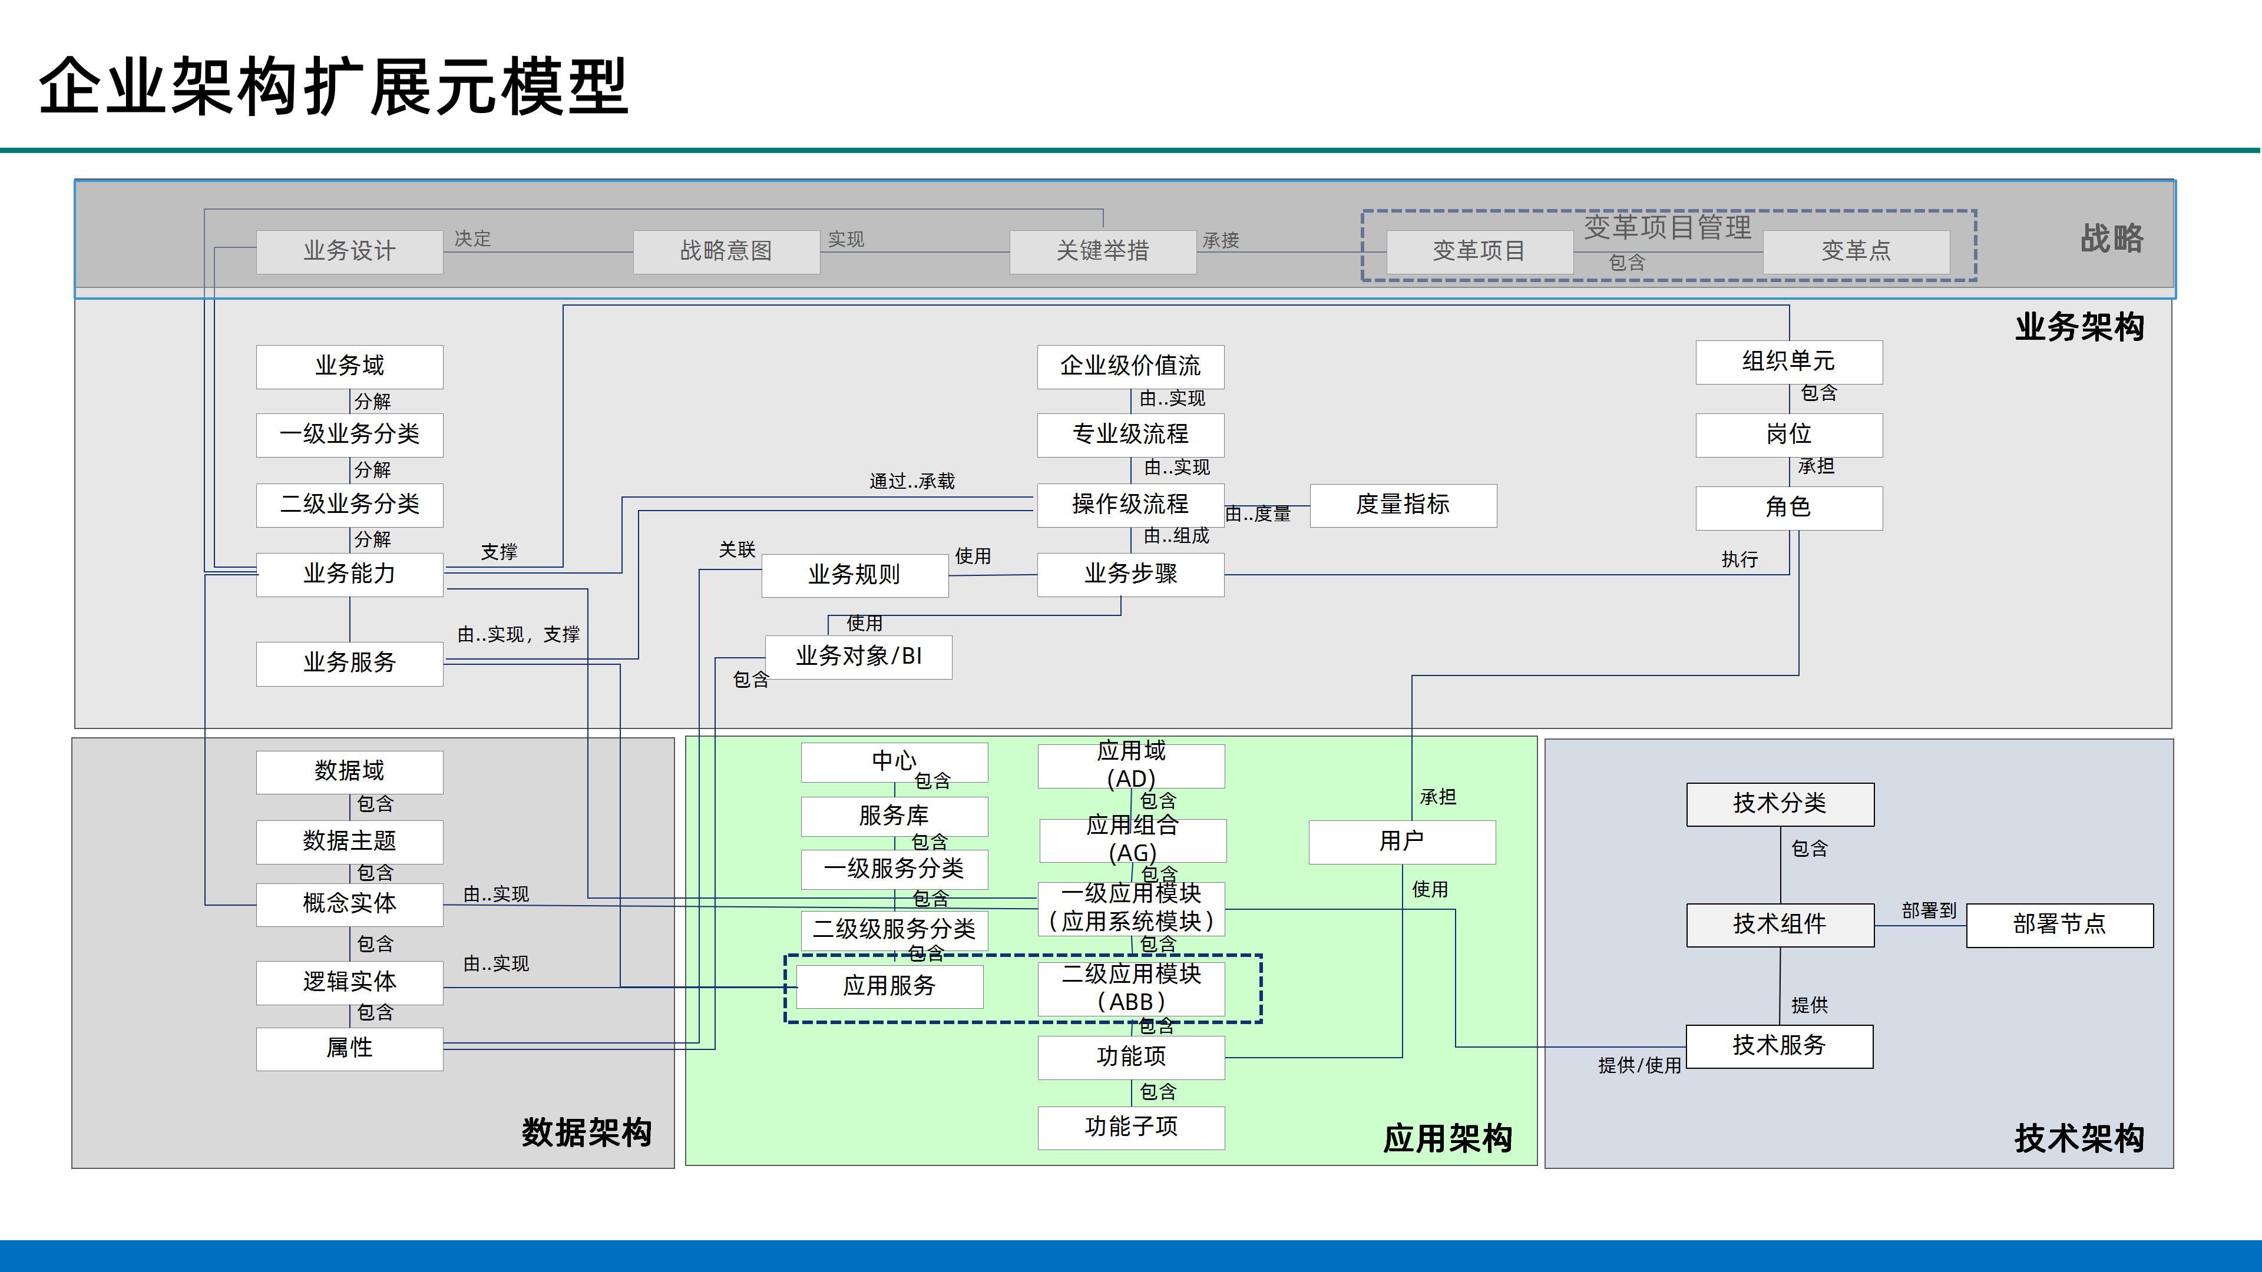Screen dimensions: 2262x1272
Task: Click the 服务库 box
Action: coord(894,816)
